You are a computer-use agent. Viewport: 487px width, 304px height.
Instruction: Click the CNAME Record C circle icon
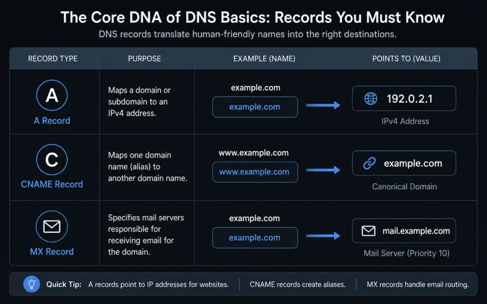pos(52,160)
